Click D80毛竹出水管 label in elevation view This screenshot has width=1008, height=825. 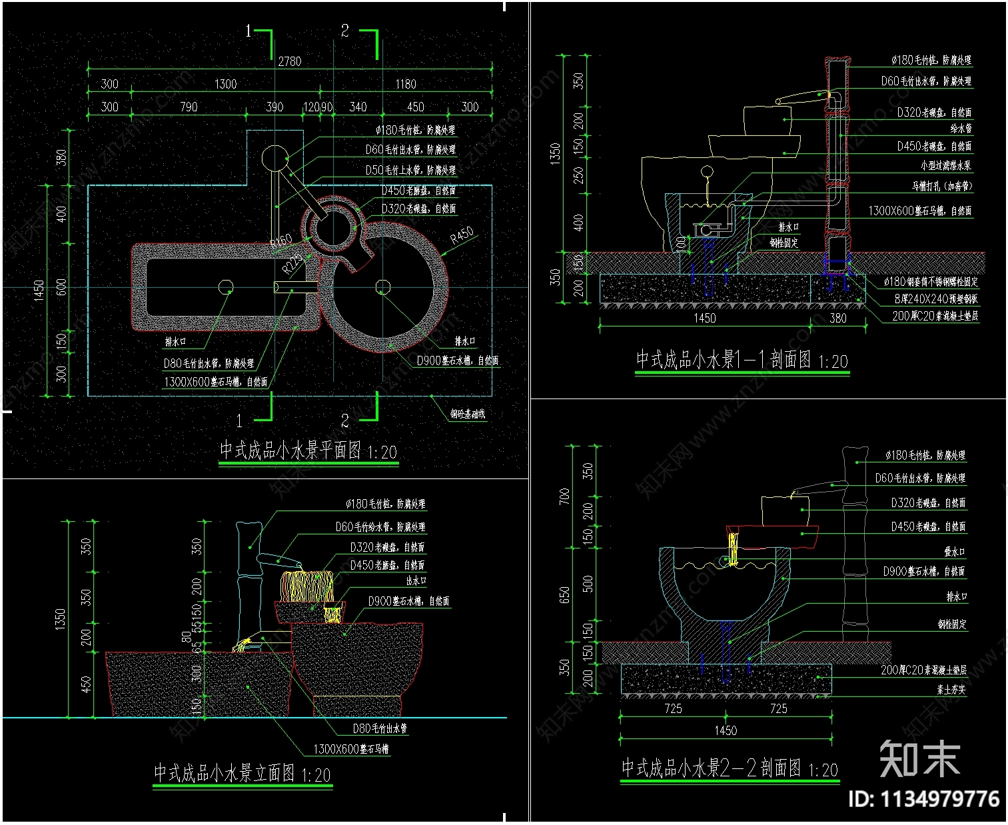pyautogui.click(x=380, y=729)
